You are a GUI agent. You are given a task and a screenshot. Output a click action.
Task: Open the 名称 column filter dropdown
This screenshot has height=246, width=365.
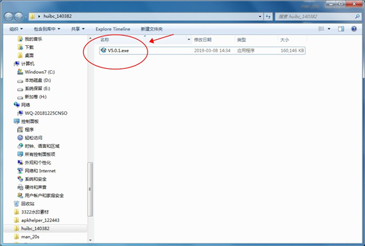pos(188,40)
